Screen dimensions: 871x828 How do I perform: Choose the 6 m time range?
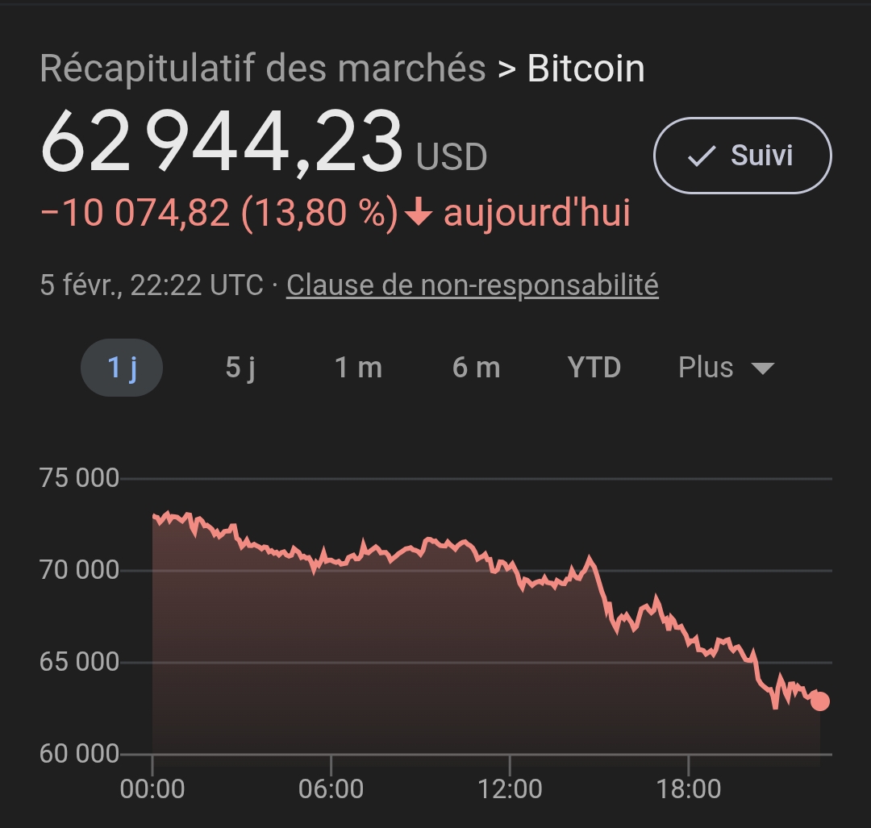point(476,368)
